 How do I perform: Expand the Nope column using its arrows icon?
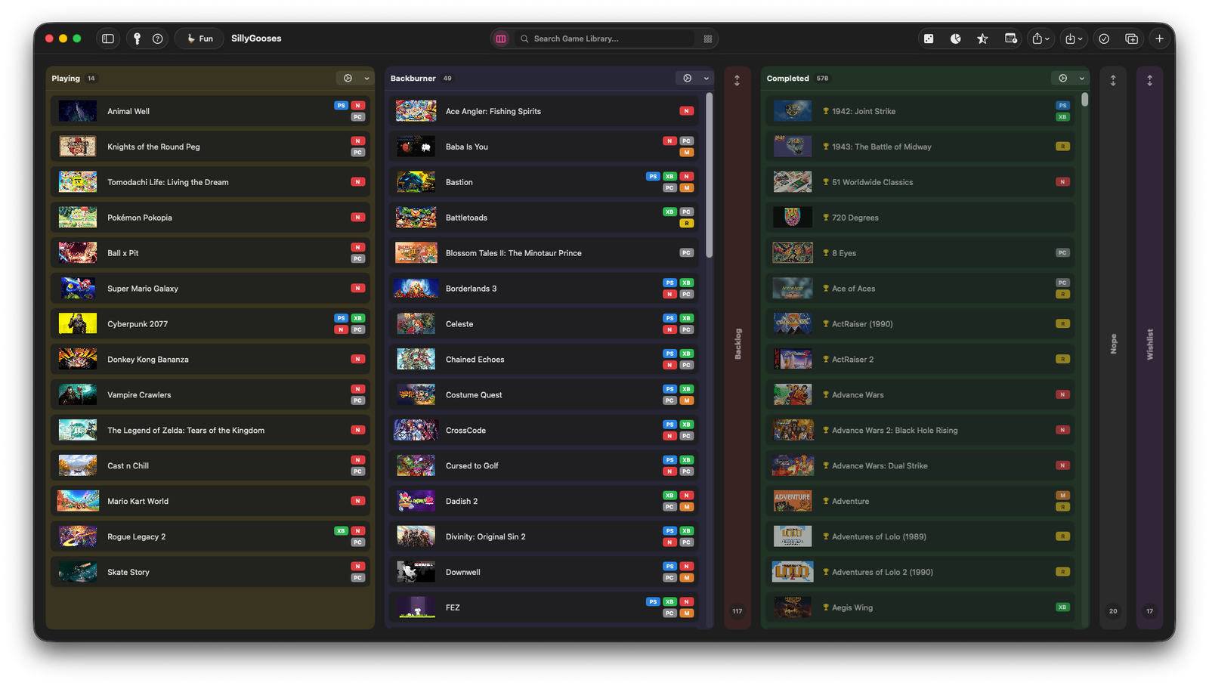(x=1113, y=80)
